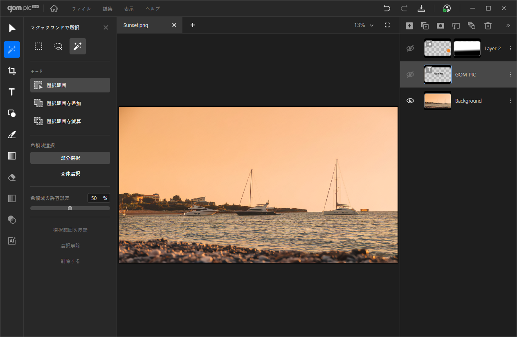Choose the Eraser tool
The height and width of the screenshot is (337, 517).
click(x=12, y=177)
